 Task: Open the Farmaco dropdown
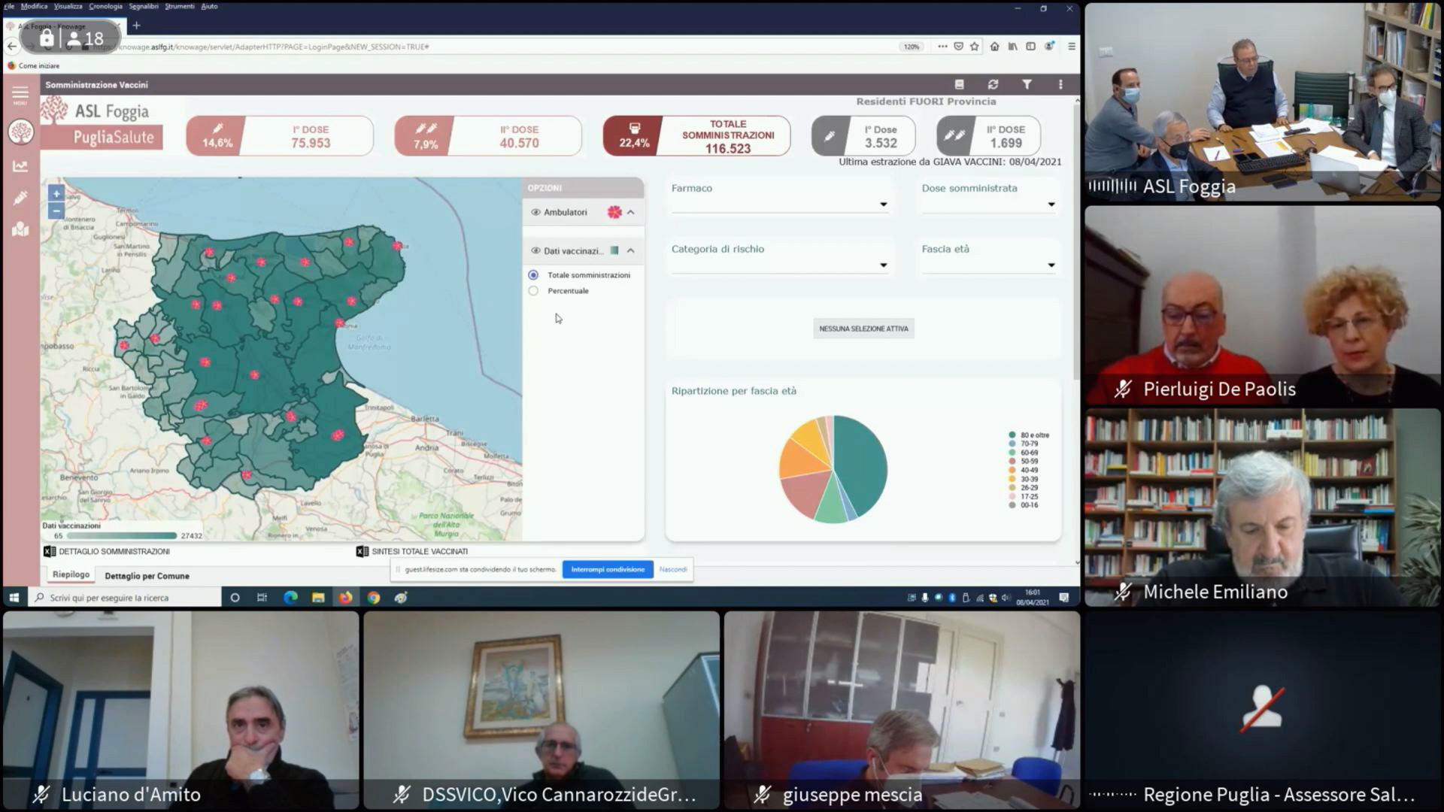pos(779,204)
